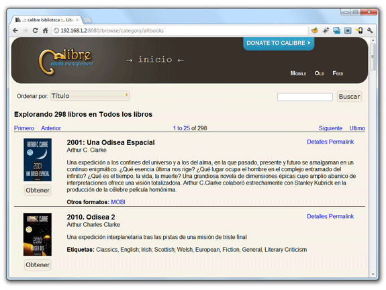Screen dimensions: 386x290
Task: Go to inicio in the header
Action: click(x=155, y=60)
